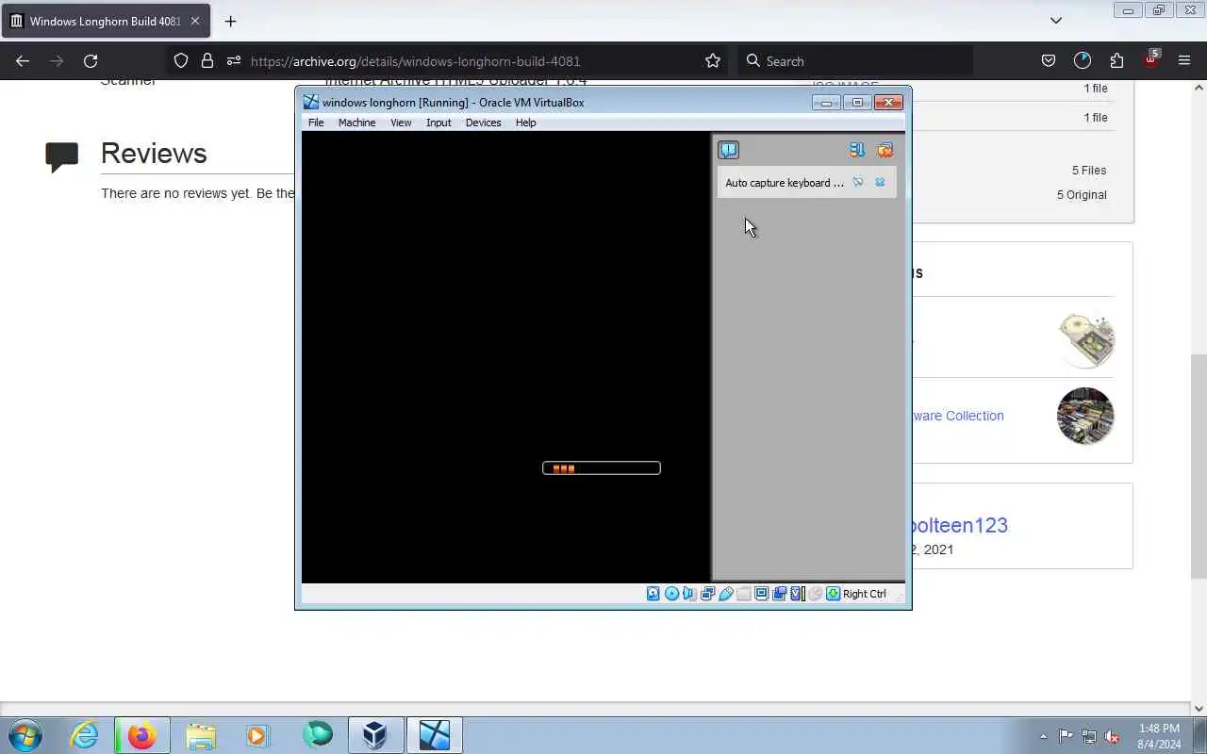Screen dimensions: 1207x754
Task: Click the recording status icon
Action: pyautogui.click(x=779, y=594)
